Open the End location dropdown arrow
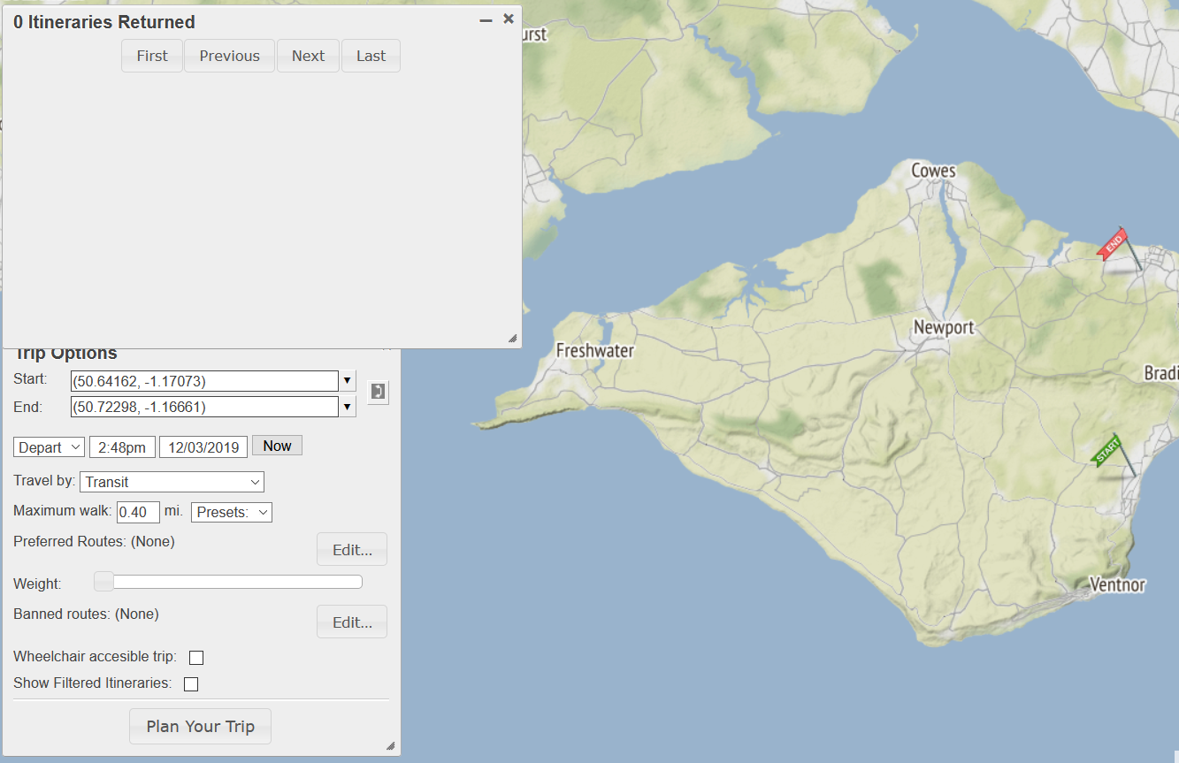The image size is (1179, 763). [348, 407]
